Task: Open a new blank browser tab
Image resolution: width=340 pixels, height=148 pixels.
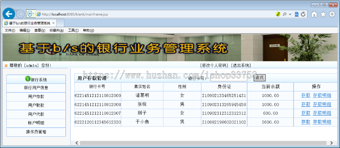Action: pyautogui.click(x=60, y=23)
